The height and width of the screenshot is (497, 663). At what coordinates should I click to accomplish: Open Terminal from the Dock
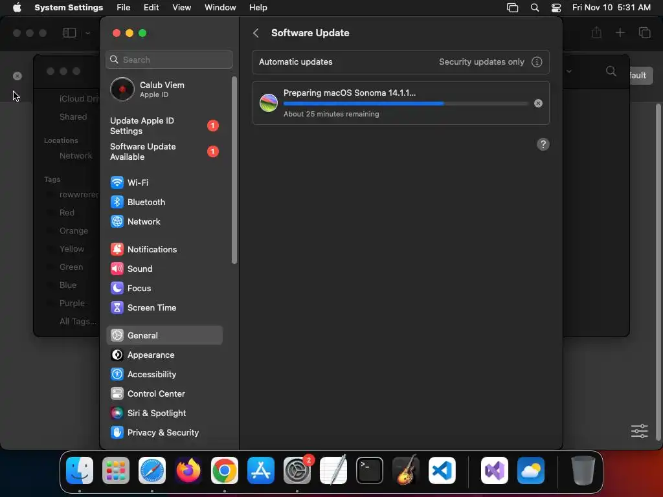(370, 470)
